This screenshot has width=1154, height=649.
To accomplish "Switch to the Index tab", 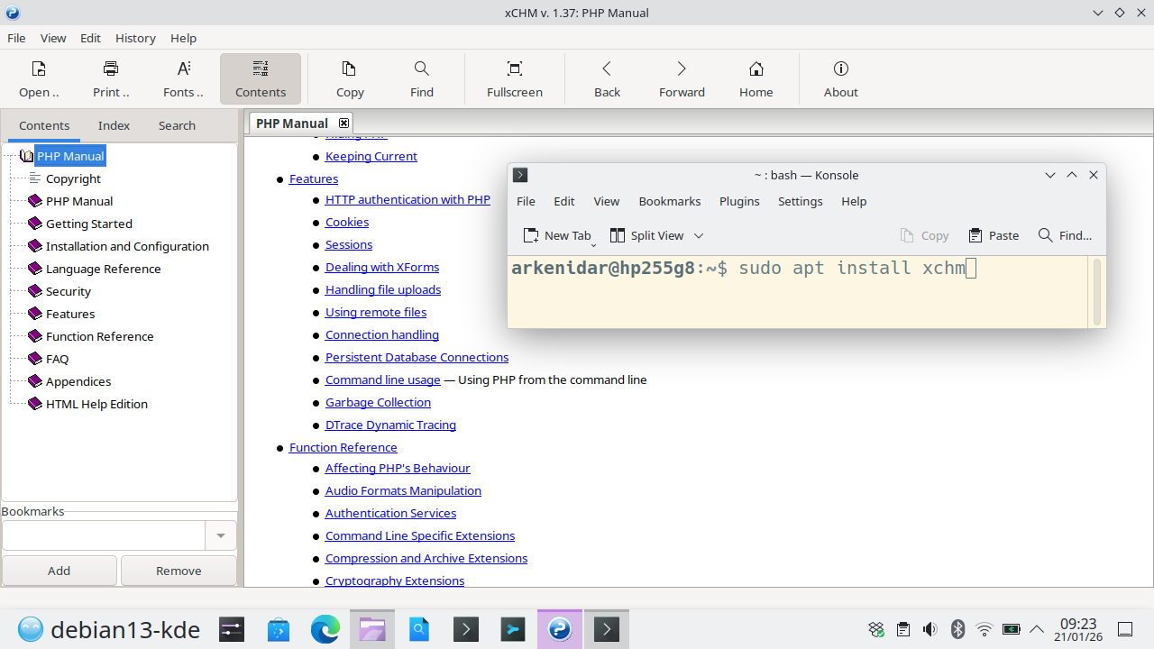I will (114, 125).
